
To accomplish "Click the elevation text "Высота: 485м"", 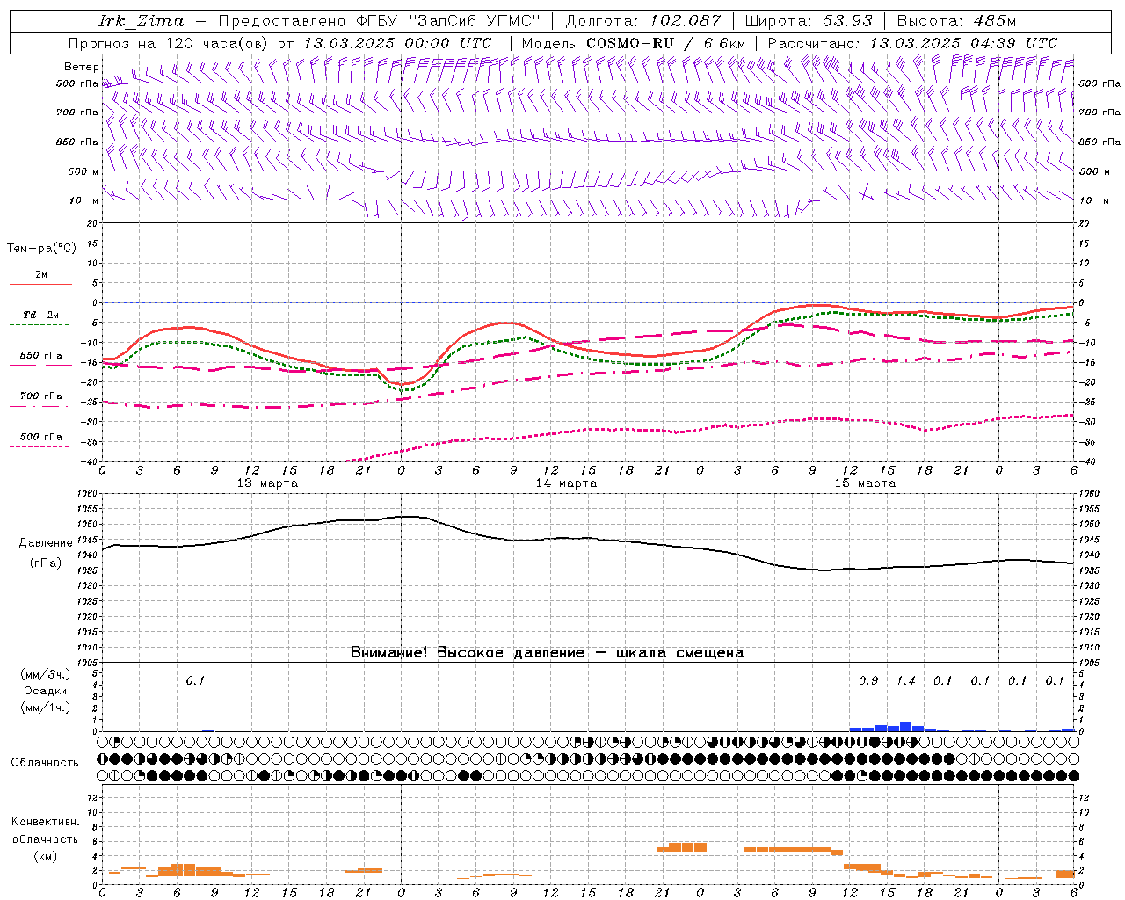I will [956, 21].
